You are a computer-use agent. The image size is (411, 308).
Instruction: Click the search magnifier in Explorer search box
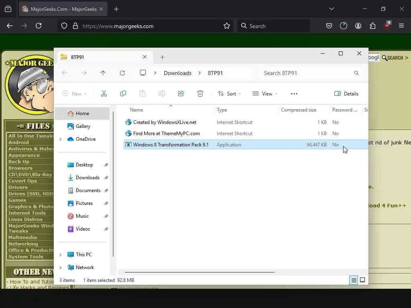[x=356, y=73]
